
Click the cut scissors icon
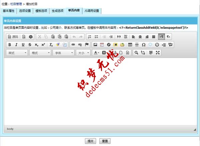tap(39, 37)
